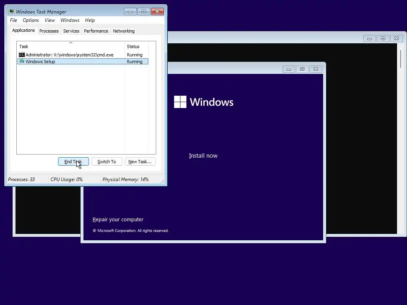Image resolution: width=407 pixels, height=305 pixels.
Task: Click the Task Manager resize grip corner
Action: 162,181
